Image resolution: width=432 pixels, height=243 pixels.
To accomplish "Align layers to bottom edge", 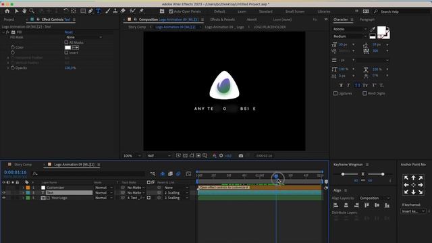I will pyautogui.click(x=387, y=205).
